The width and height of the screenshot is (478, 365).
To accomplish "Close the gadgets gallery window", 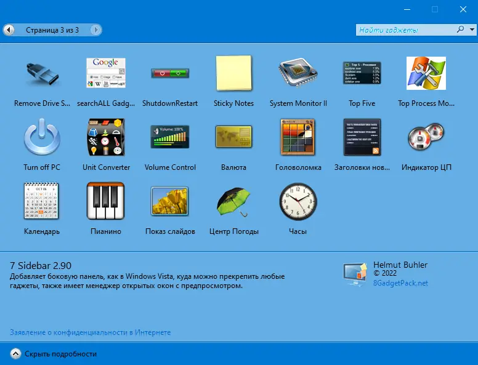I will click(x=463, y=9).
